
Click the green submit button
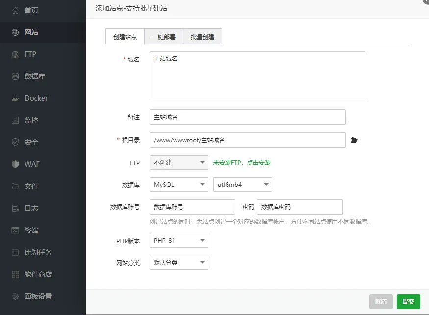[x=408, y=301]
